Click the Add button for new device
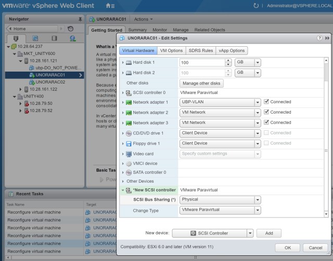Image resolution: width=333 pixels, height=261 pixels. coord(268,233)
